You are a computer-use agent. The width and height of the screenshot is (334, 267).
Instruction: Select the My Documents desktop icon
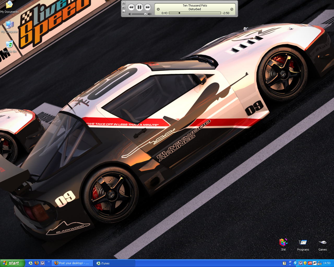[x=9, y=7]
